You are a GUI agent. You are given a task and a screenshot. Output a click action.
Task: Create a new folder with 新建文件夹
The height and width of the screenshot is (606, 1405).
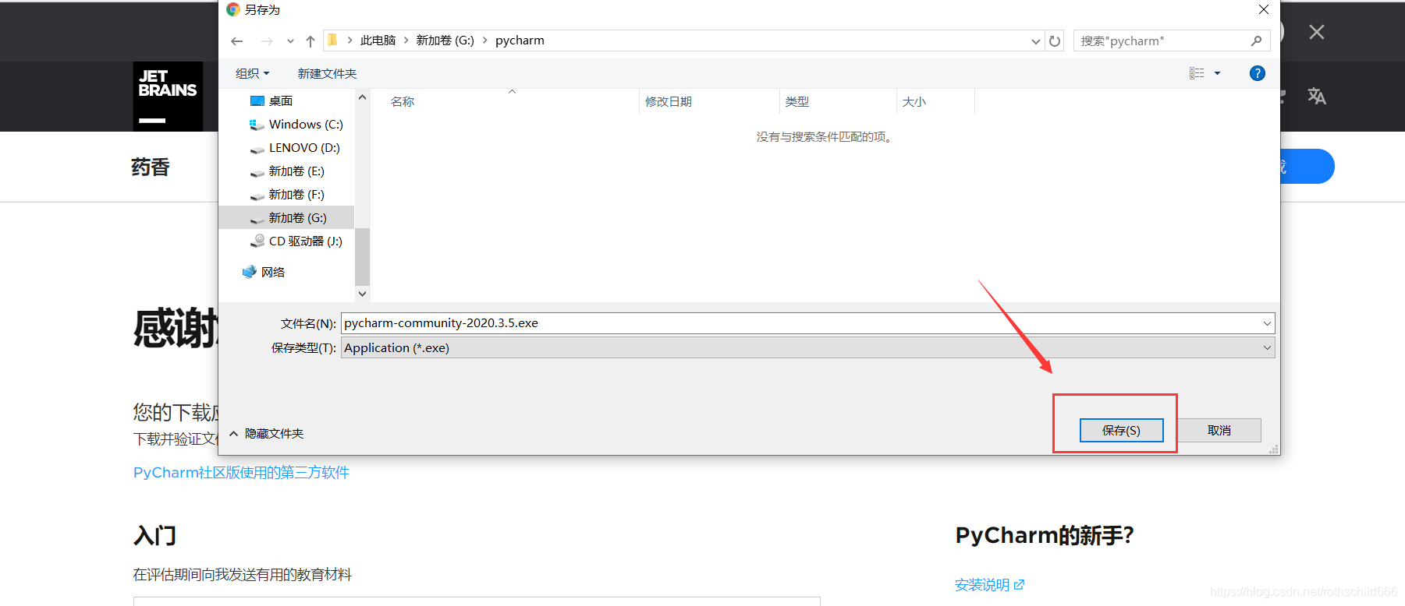(x=327, y=73)
